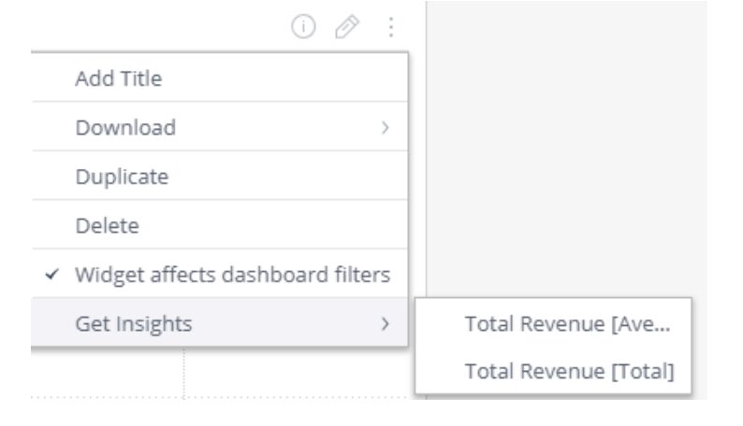Image resolution: width=743 pixels, height=426 pixels.
Task: Choose Delete from the widget menu
Action: point(219,225)
